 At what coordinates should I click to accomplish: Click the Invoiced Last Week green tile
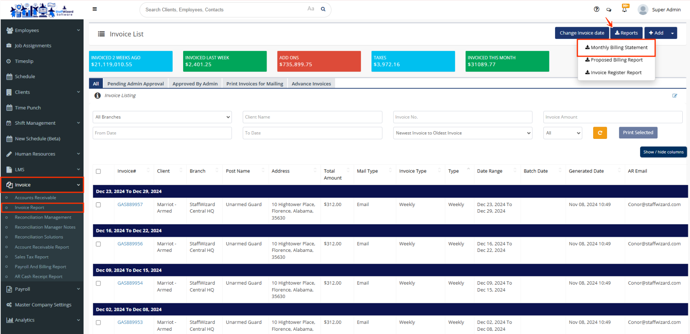pyautogui.click(x=224, y=61)
